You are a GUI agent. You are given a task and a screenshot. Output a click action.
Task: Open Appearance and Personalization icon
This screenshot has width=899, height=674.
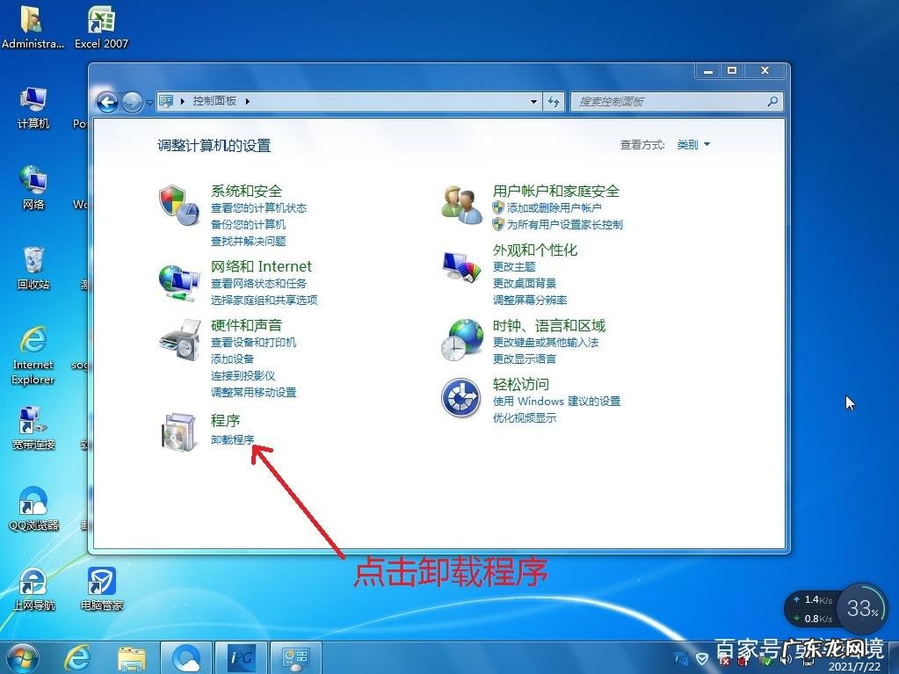[461, 265]
